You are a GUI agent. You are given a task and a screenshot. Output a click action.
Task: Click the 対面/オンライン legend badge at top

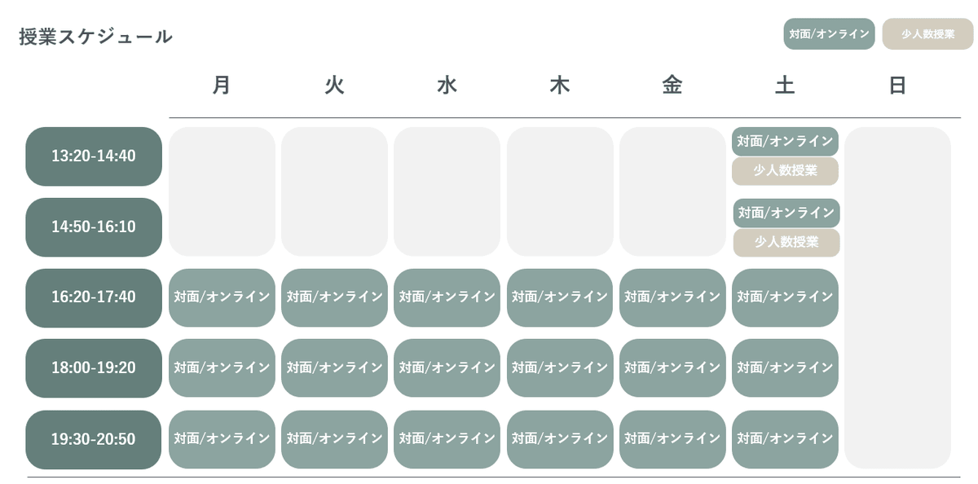[829, 34]
